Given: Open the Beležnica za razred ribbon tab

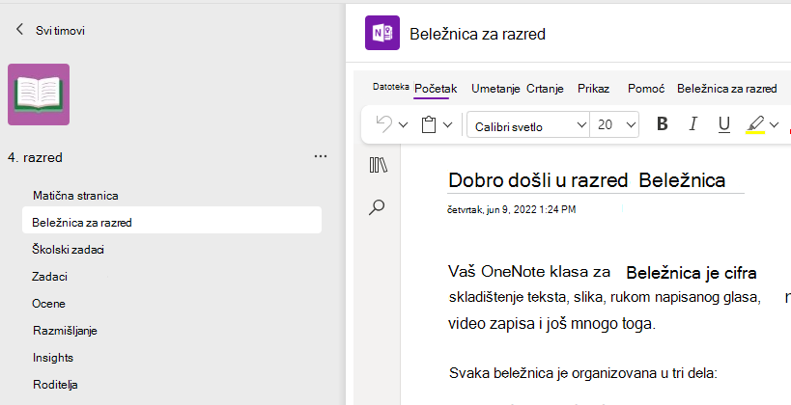Looking at the screenshot, I should click(727, 89).
